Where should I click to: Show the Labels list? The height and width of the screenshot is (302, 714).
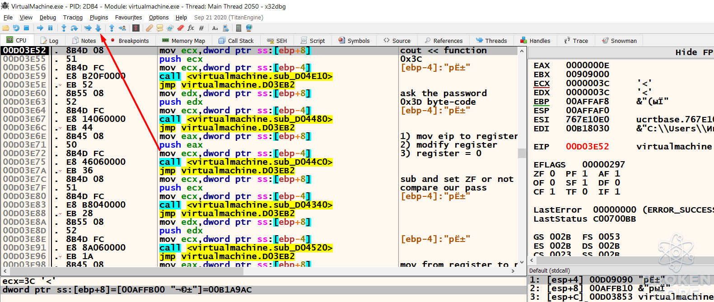coord(170,28)
